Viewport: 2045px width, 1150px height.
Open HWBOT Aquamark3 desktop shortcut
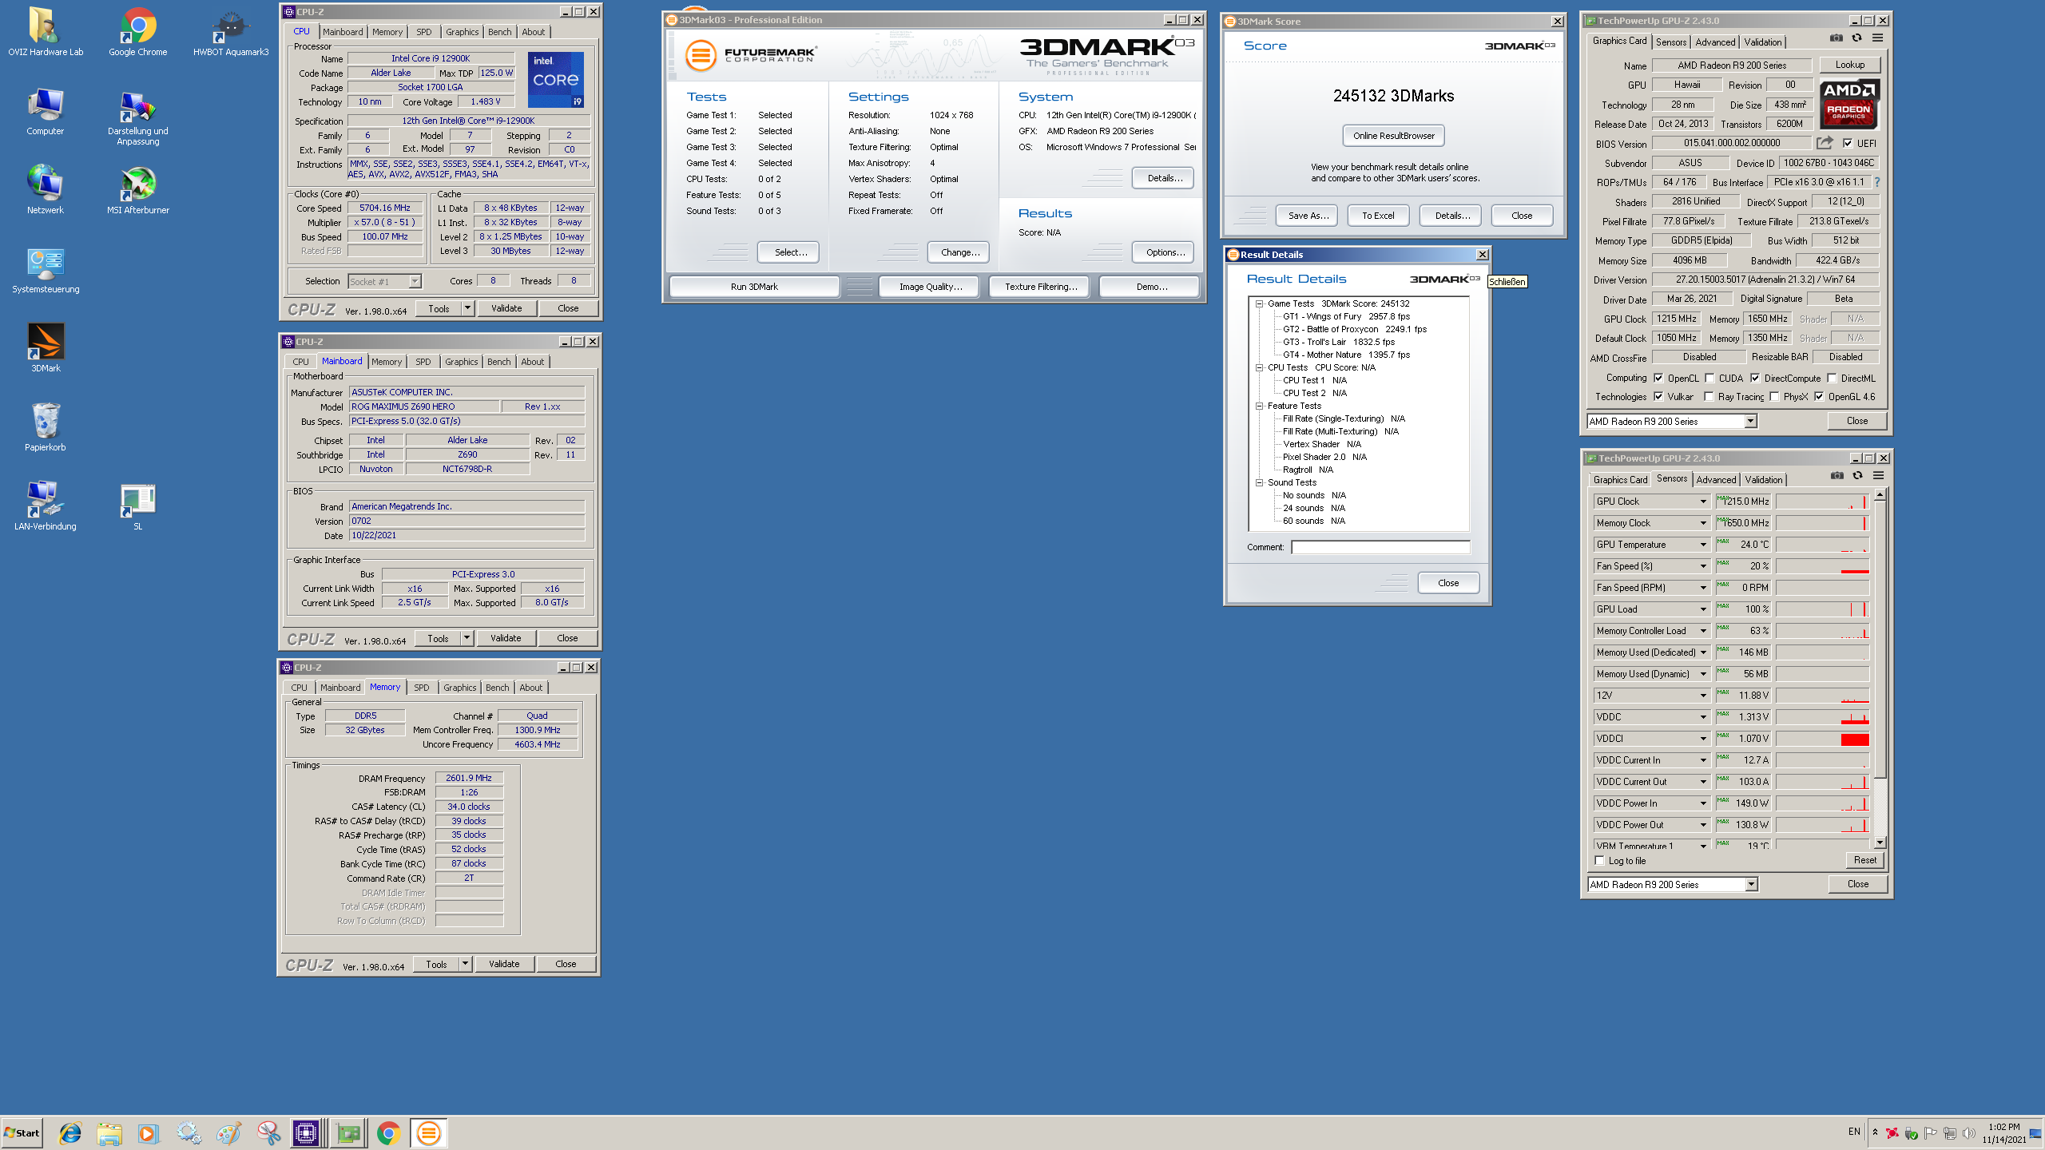[x=231, y=32]
